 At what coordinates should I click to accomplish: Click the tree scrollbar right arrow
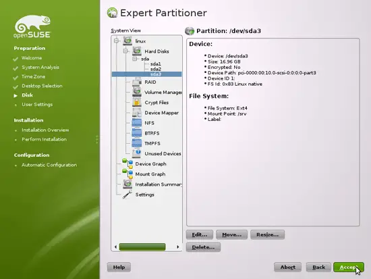177,247
